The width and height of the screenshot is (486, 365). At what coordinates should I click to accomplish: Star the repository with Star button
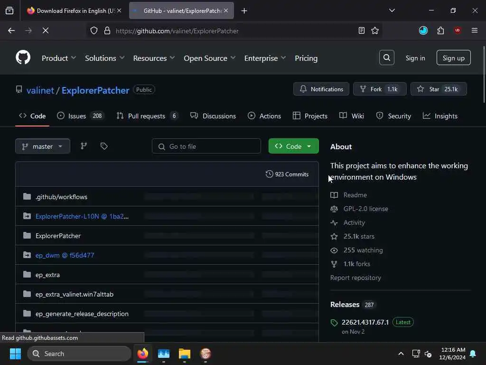coord(439,89)
